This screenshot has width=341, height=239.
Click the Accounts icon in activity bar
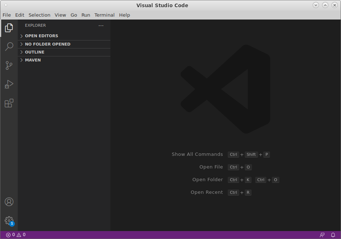point(9,202)
